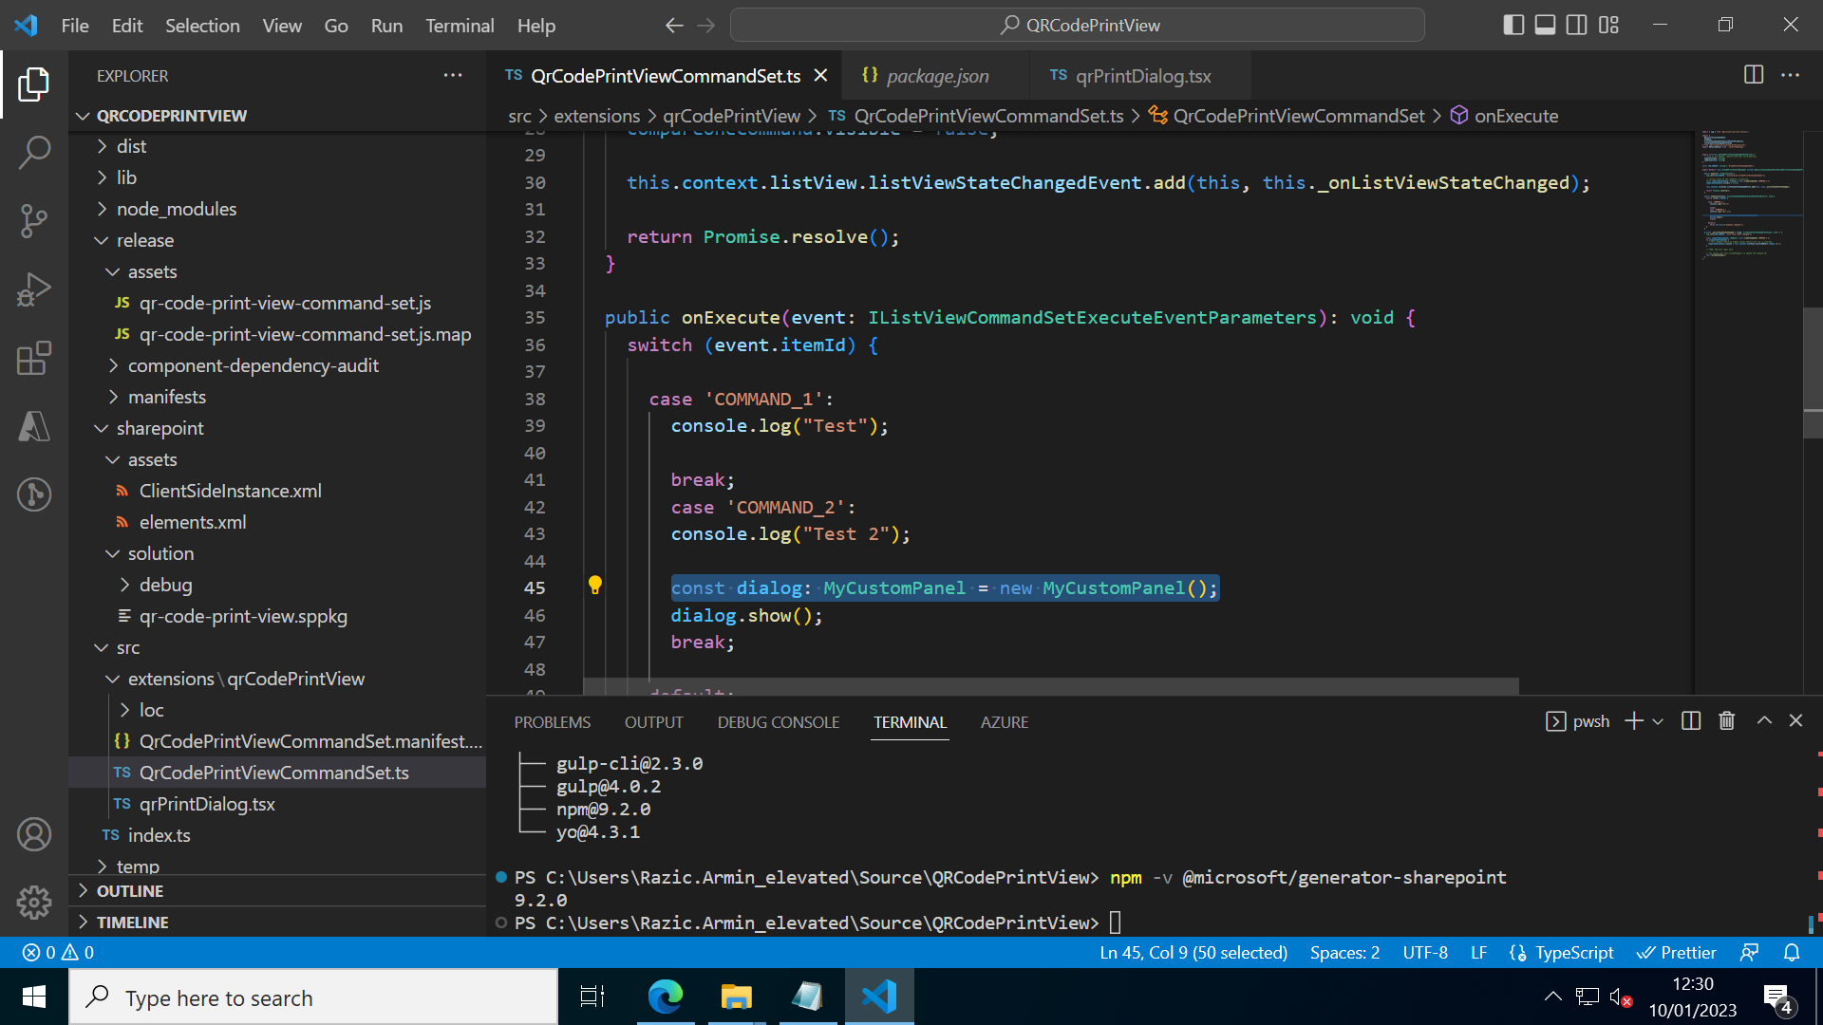Open the Search view in the activity bar
1823x1025 pixels.
point(34,152)
